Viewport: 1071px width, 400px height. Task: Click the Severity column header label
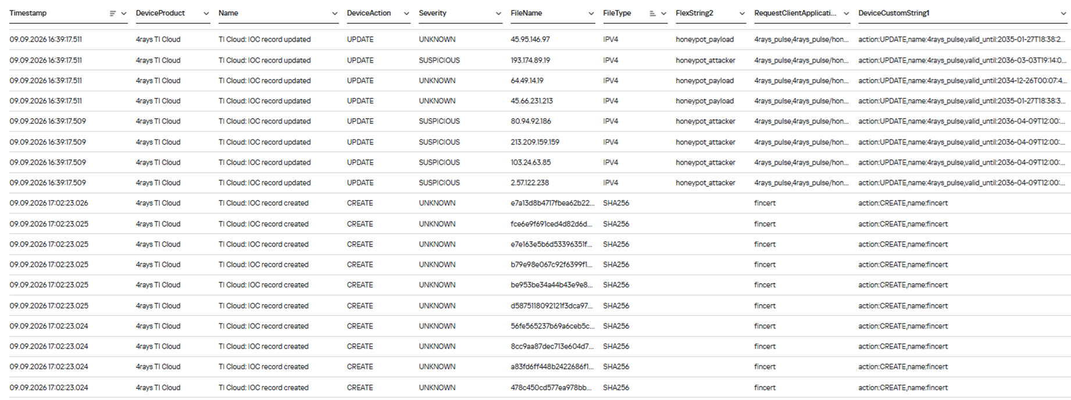pyautogui.click(x=433, y=13)
